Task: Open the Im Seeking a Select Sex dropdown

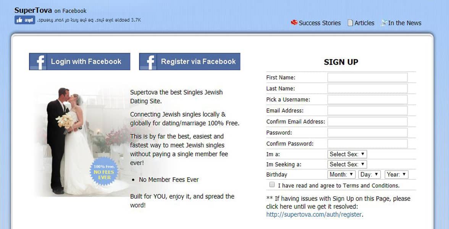Action: tap(347, 164)
